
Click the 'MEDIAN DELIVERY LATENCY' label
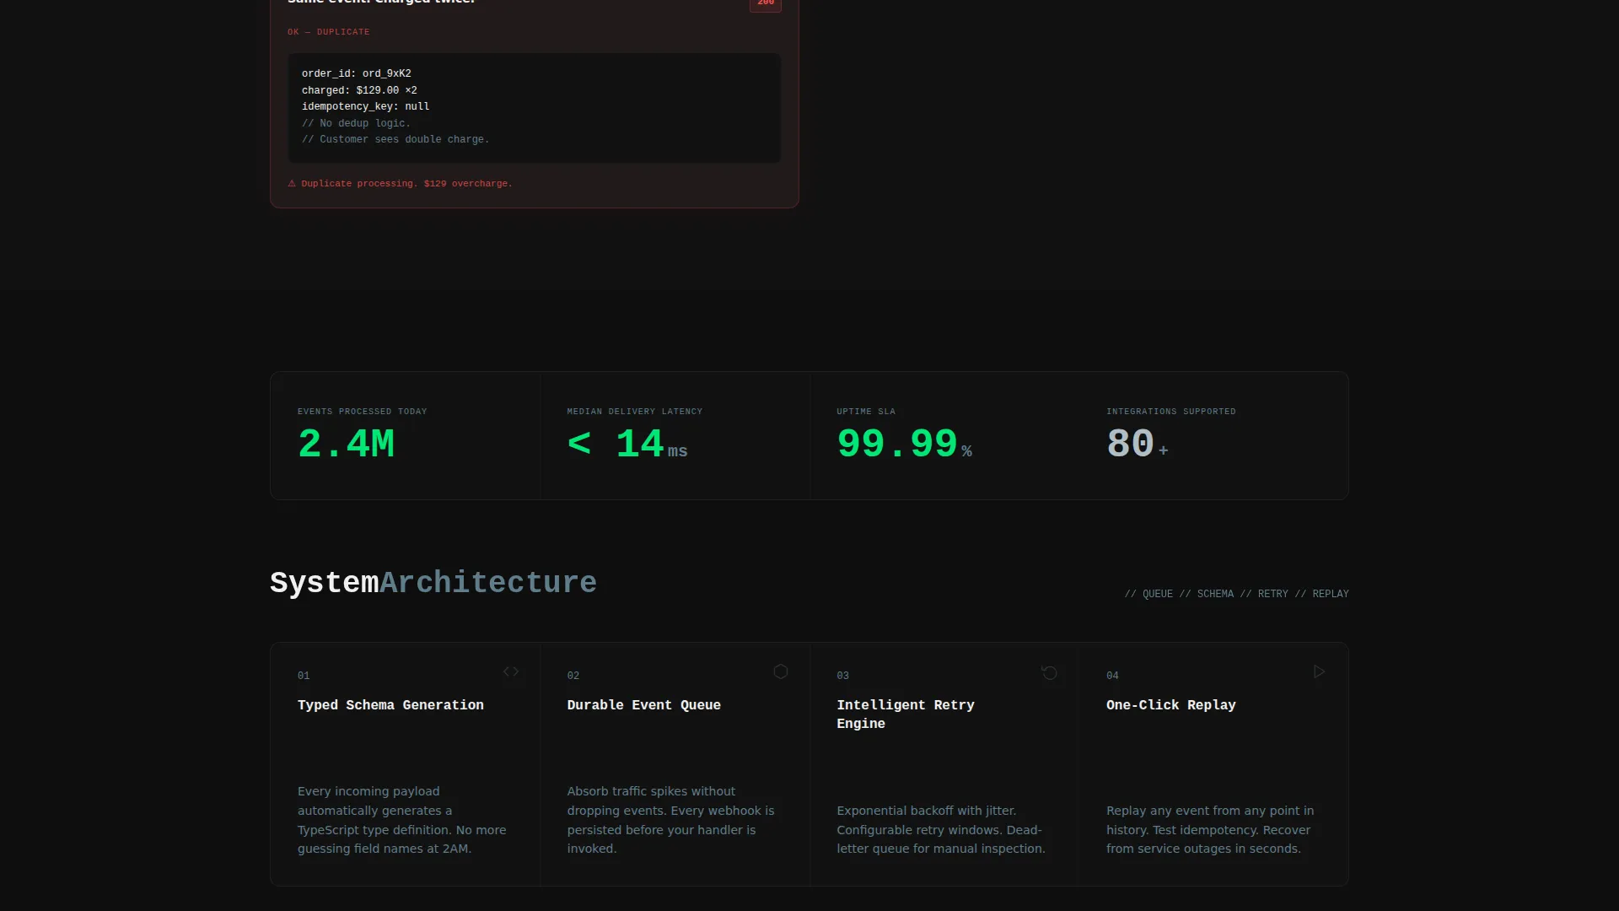tap(635, 412)
